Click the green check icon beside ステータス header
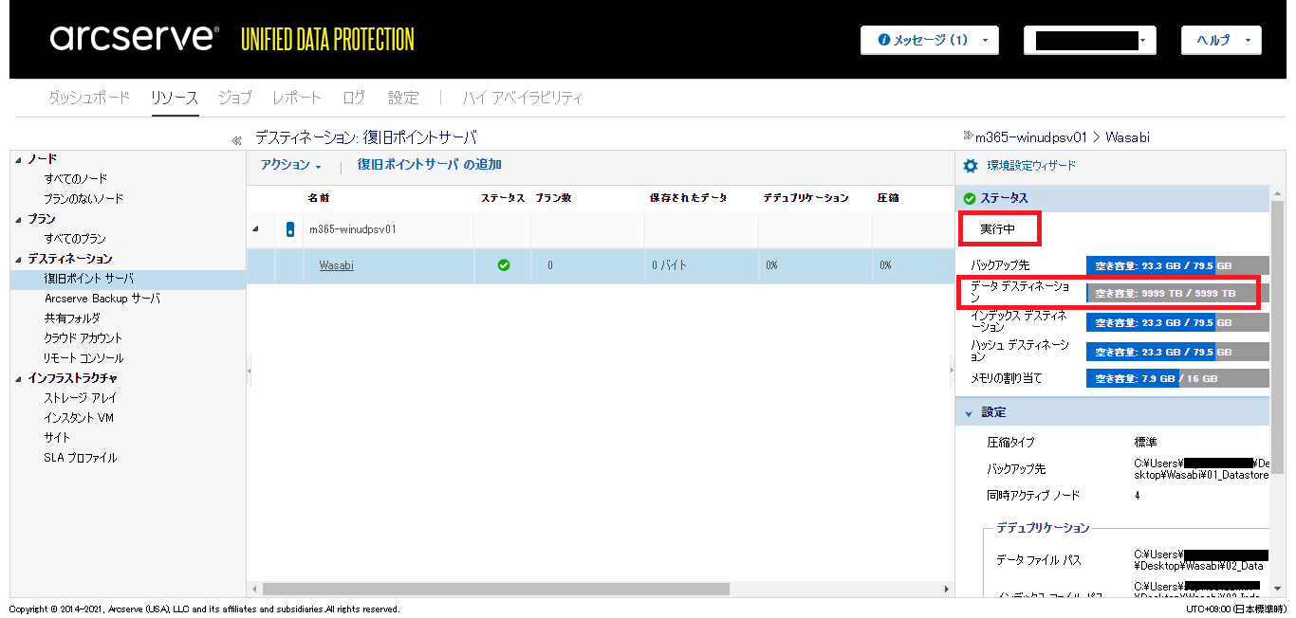 (969, 198)
